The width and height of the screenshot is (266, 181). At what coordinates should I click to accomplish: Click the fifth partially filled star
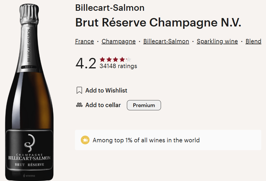pyautogui.click(x=129, y=59)
